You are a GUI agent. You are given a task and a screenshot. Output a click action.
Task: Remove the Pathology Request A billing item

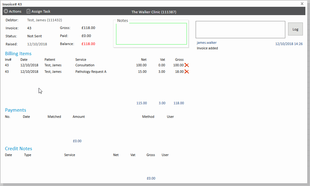187,72
